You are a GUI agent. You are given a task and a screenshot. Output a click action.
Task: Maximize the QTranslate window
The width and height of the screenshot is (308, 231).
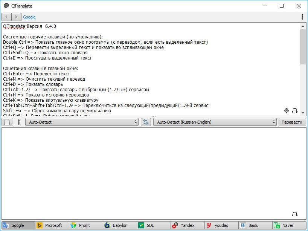tap(282, 6)
